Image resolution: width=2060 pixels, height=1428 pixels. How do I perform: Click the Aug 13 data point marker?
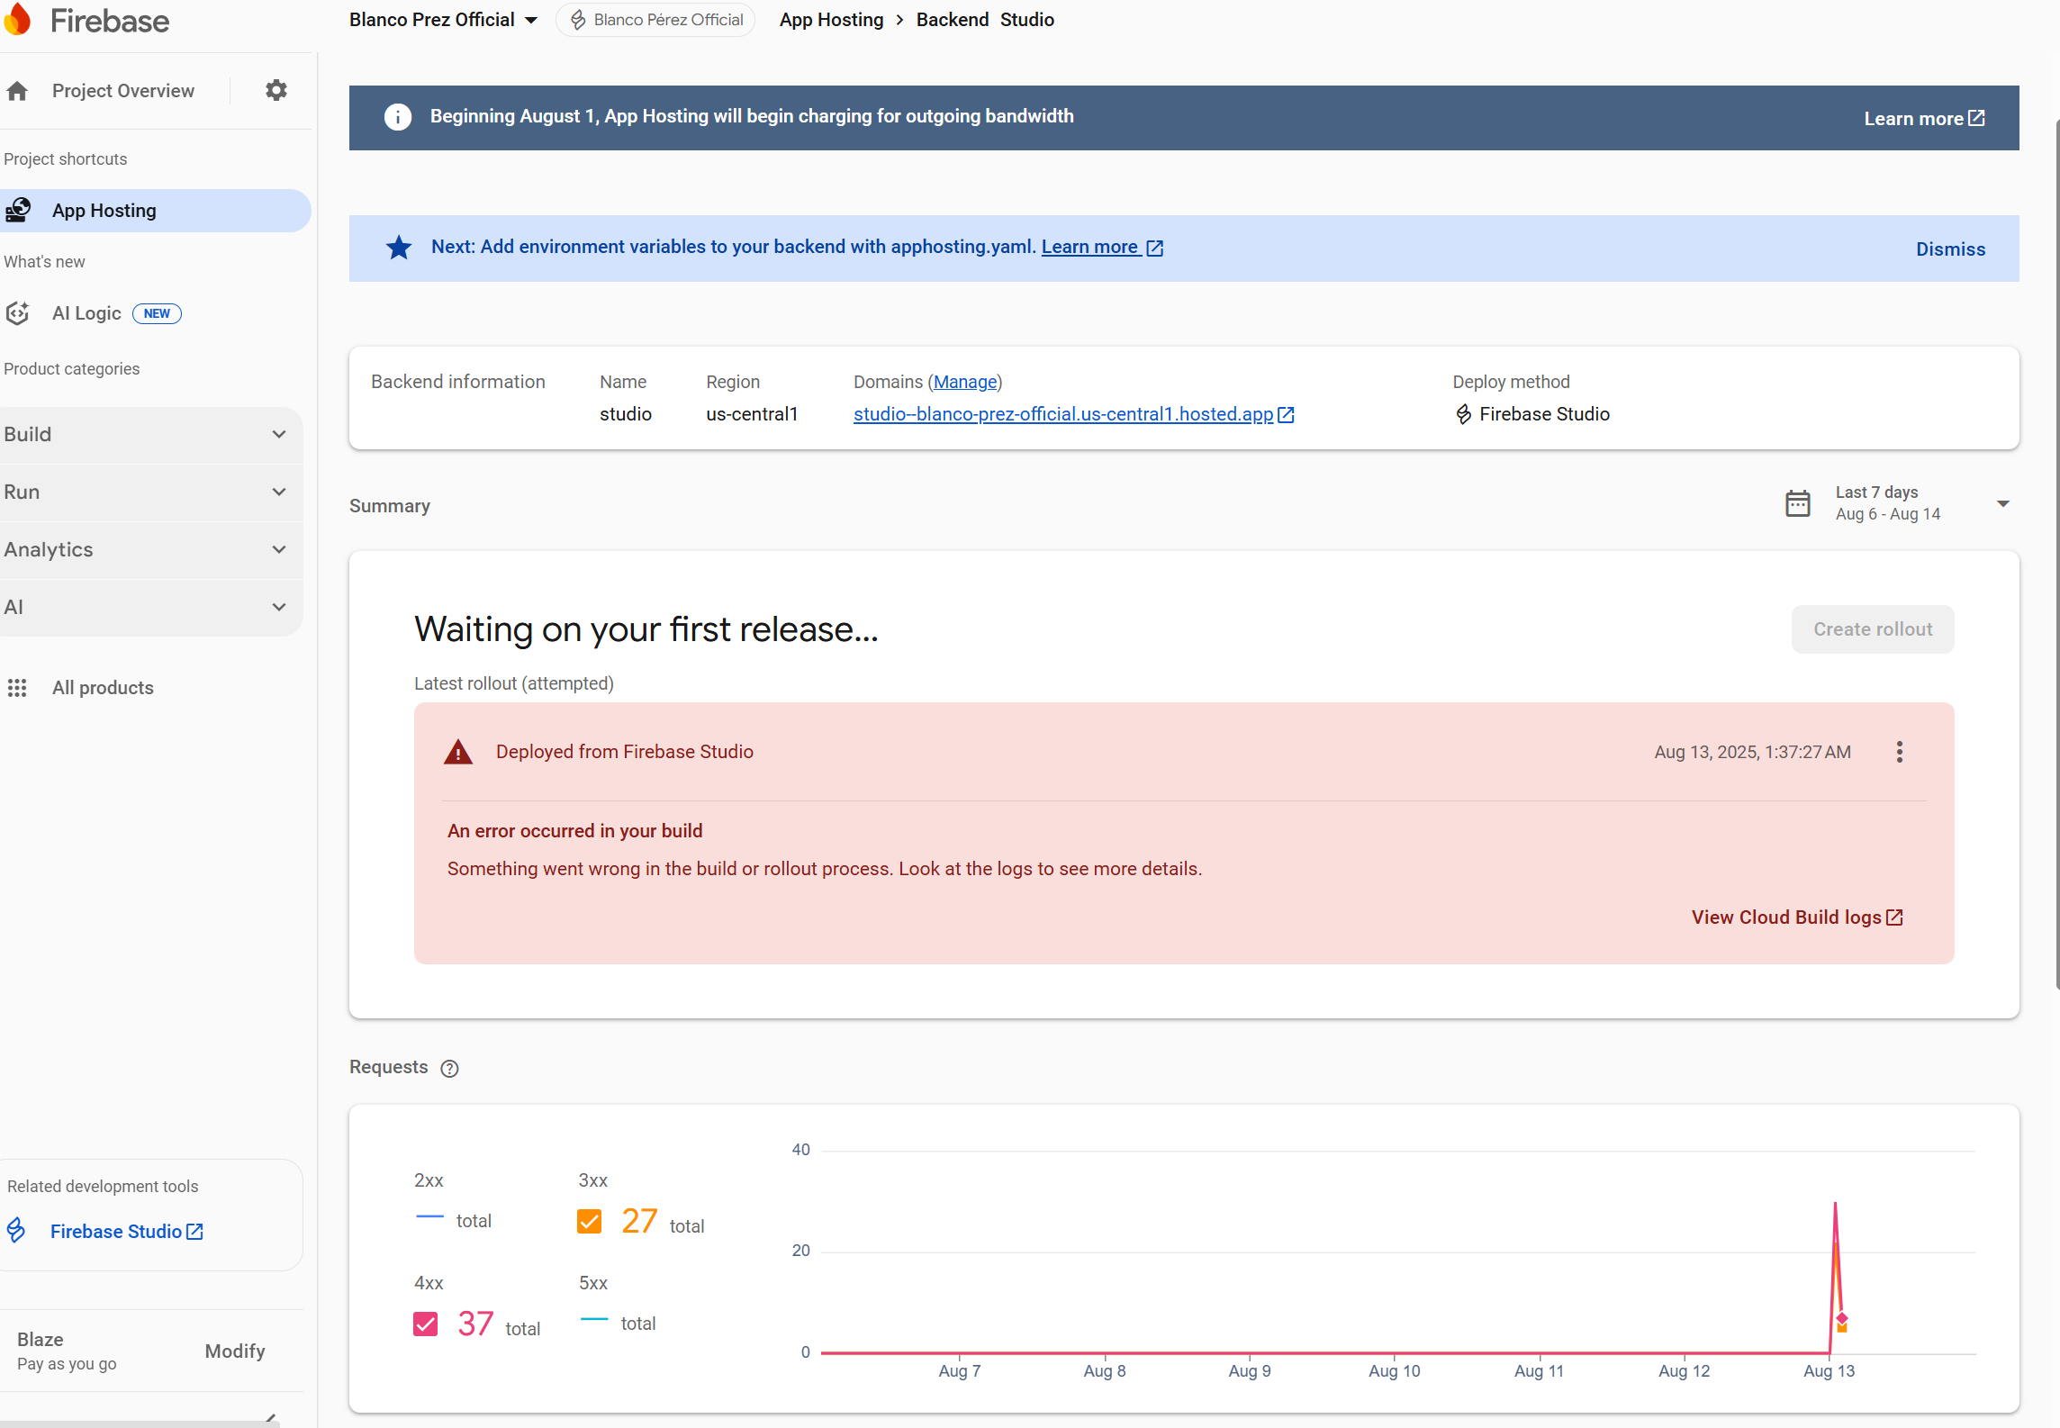[x=1842, y=1319]
